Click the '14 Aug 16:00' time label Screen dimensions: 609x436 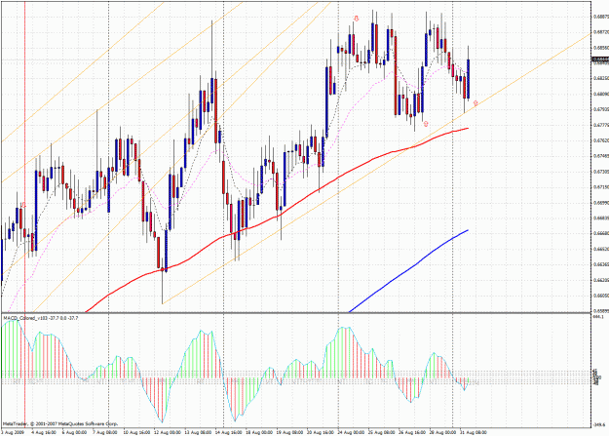coord(228,432)
